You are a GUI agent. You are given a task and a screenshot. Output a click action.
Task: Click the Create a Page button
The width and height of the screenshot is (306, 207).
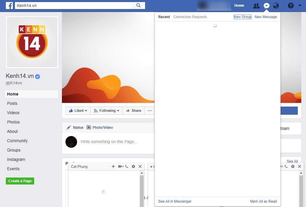pyautogui.click(x=20, y=181)
